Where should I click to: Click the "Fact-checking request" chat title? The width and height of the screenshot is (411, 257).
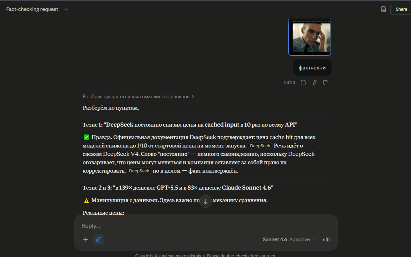pos(32,9)
